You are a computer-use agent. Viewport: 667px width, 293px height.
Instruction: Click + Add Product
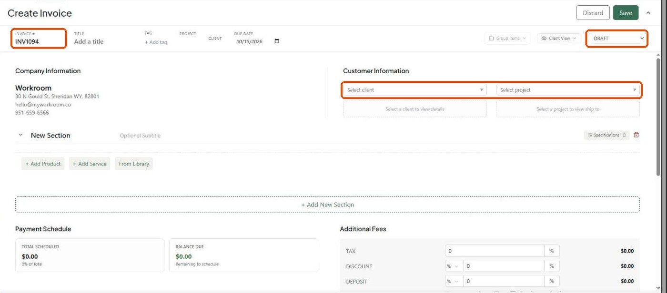pyautogui.click(x=43, y=164)
